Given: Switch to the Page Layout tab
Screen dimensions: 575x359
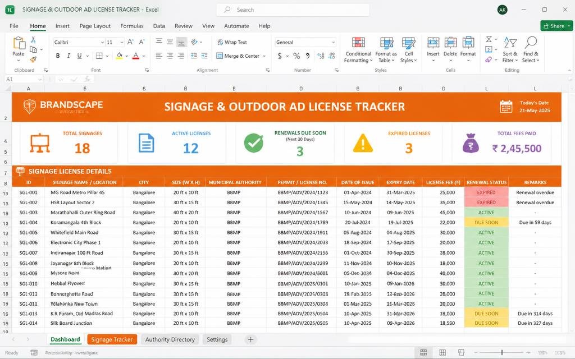Looking at the screenshot, I should (95, 26).
